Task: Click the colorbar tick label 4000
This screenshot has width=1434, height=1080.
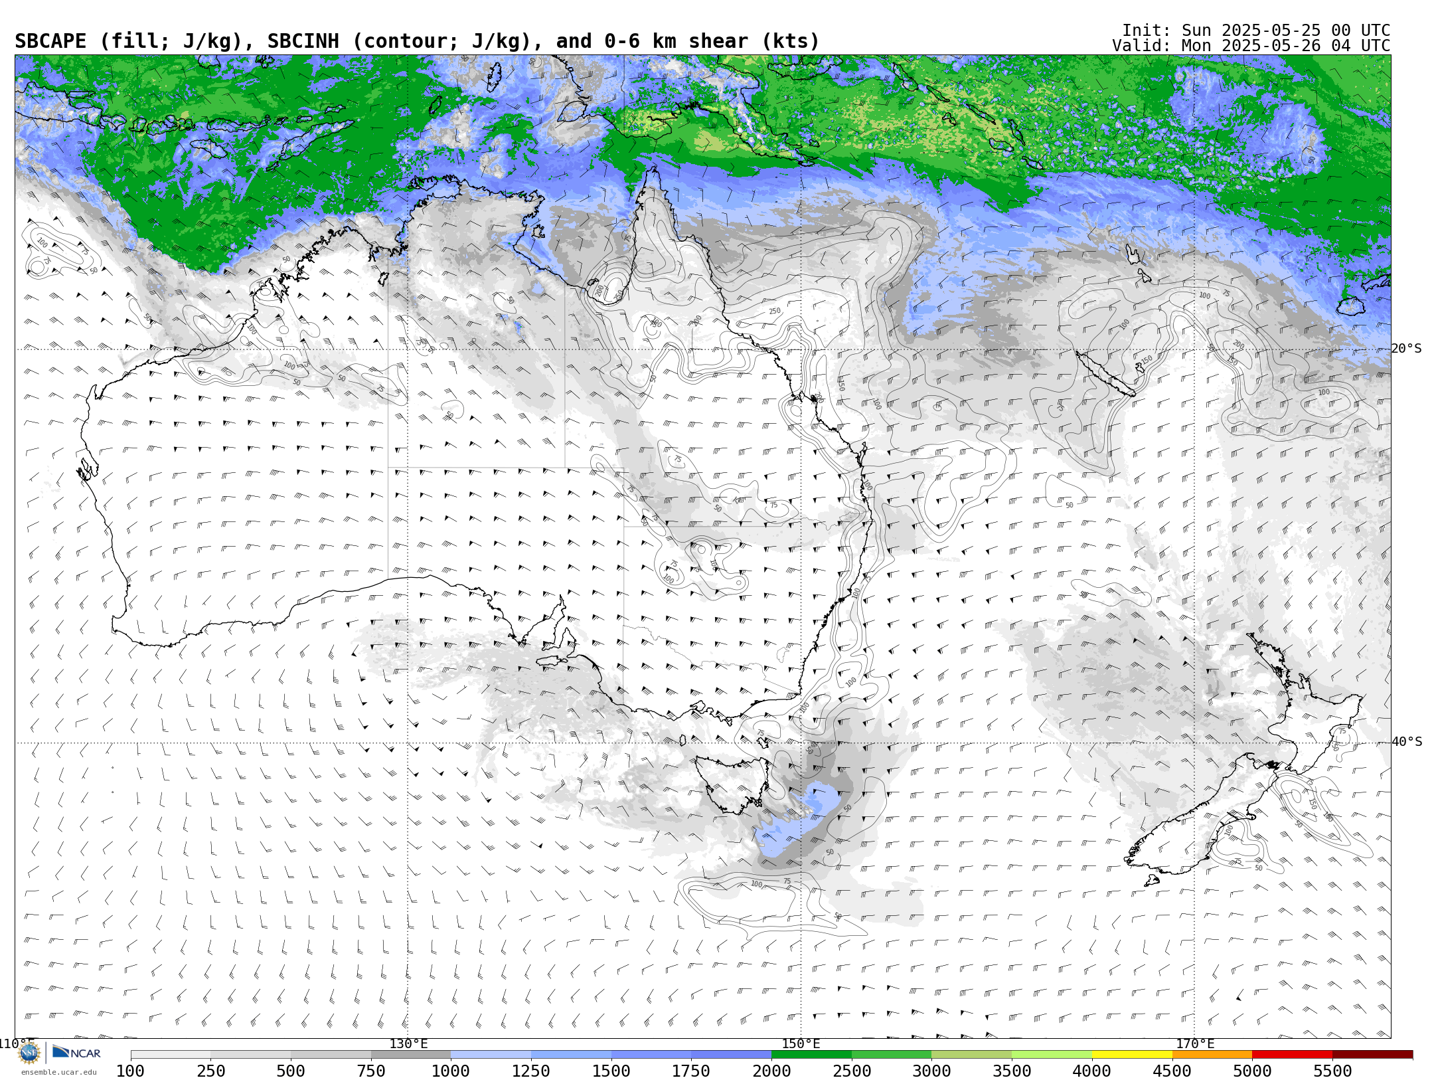Action: (1092, 1071)
